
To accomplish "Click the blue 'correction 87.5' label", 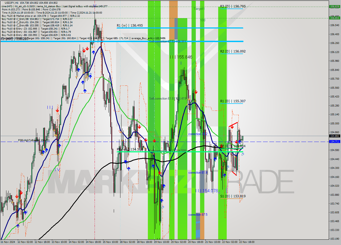I will pyautogui.click(x=198, y=215).
